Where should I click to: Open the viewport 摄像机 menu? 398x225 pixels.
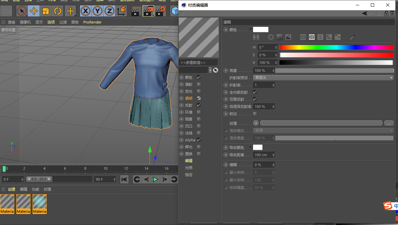[25, 22]
